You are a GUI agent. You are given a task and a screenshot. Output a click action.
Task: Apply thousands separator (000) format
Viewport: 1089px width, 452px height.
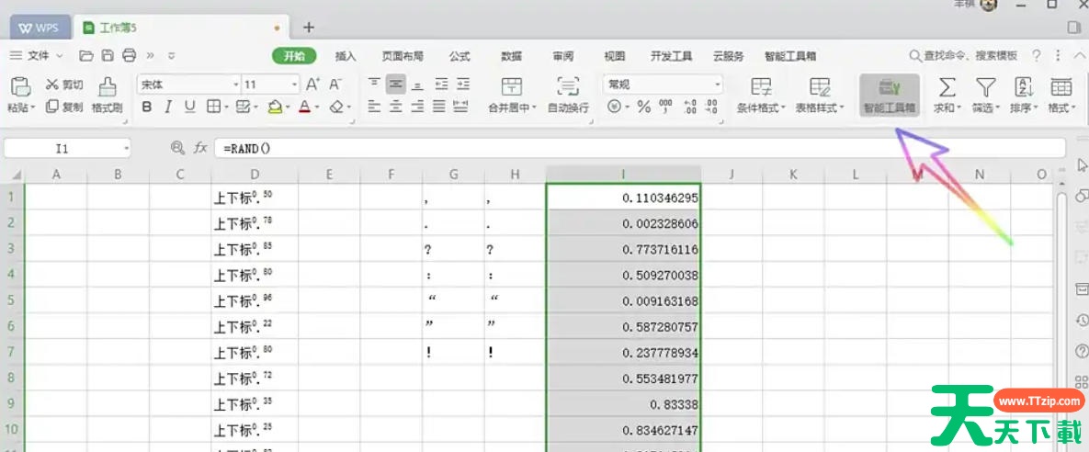[666, 107]
